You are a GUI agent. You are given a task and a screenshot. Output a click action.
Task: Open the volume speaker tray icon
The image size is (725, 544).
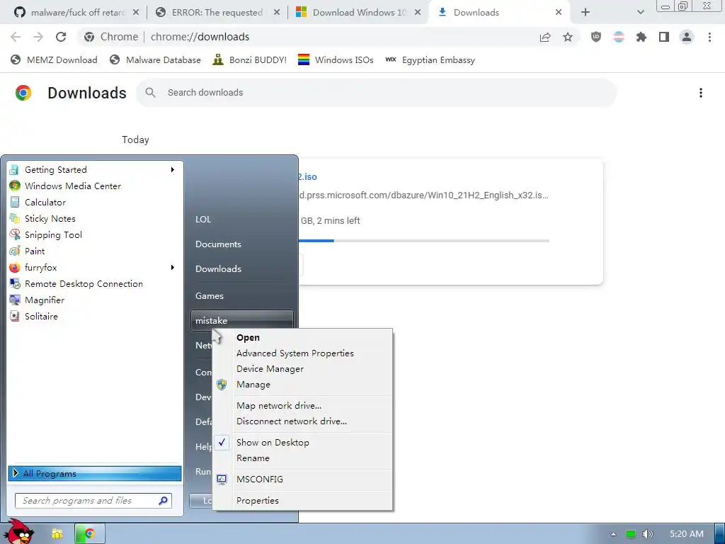tap(647, 534)
